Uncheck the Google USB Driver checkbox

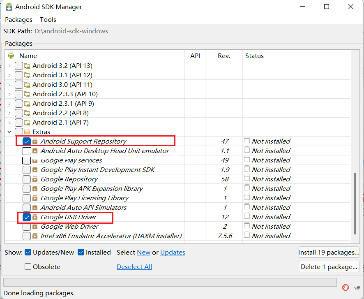[26, 217]
